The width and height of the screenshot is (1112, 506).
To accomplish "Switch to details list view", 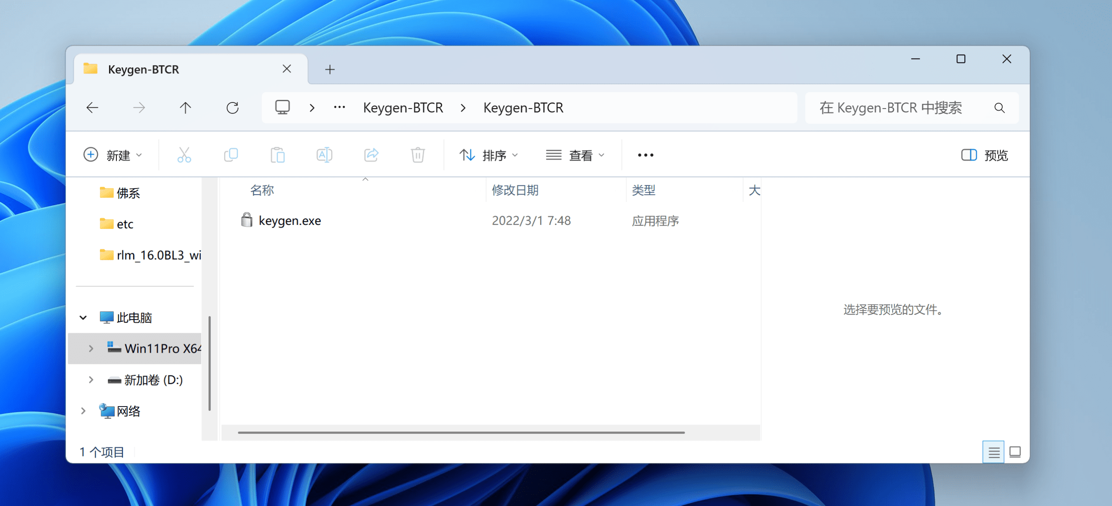I will click(993, 452).
